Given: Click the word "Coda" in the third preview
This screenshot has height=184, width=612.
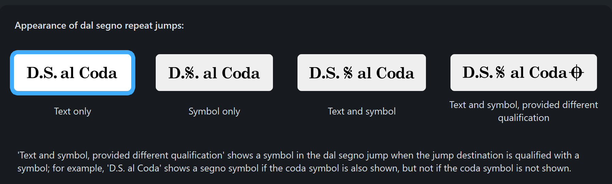Looking at the screenshot, I should pyautogui.click(x=395, y=73).
